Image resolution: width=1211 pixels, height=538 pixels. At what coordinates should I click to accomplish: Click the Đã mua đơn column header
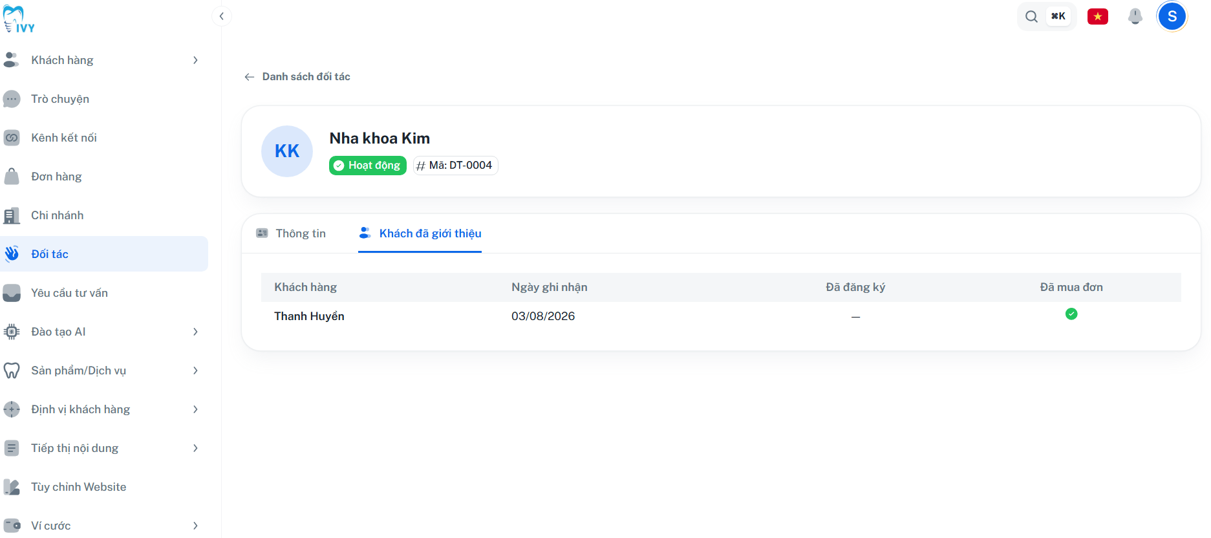point(1071,287)
